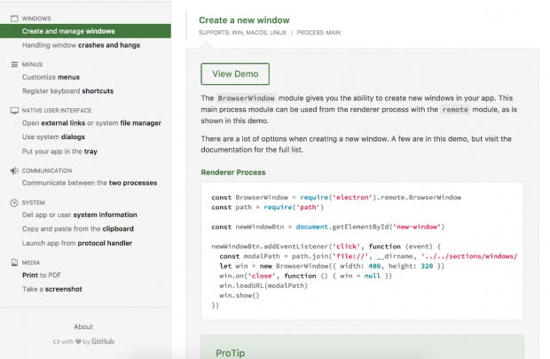
Task: Click the MENUS category label
Action: tap(32, 65)
